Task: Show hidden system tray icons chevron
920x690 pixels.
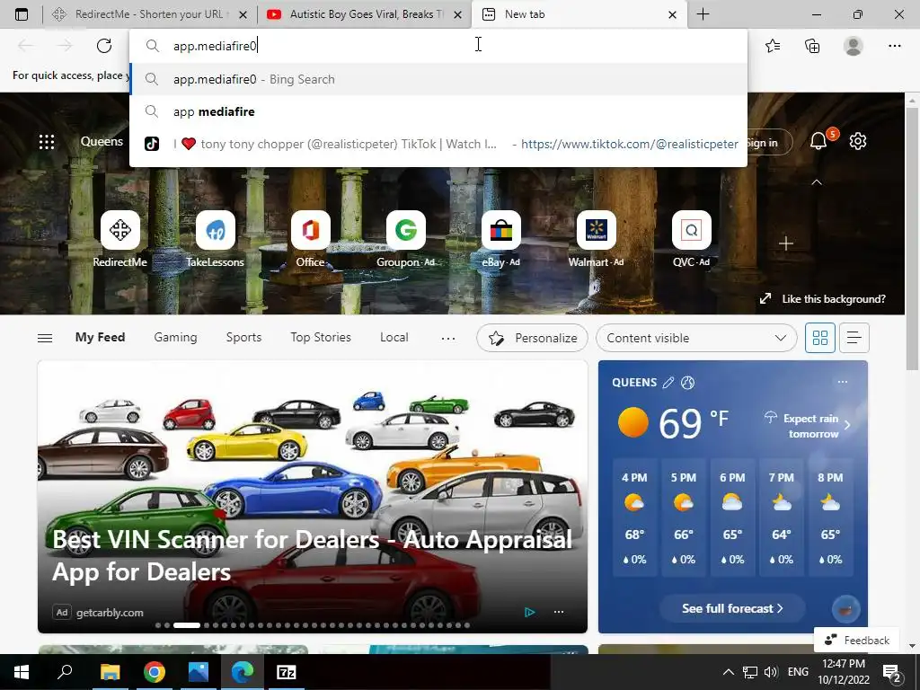Action: coord(728,672)
